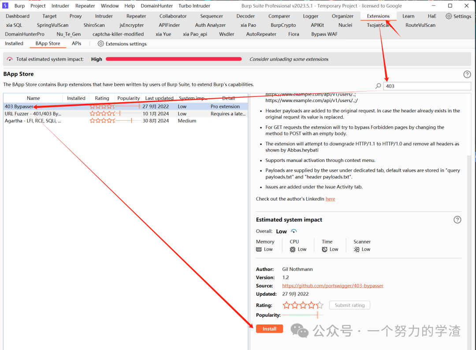Image resolution: width=476 pixels, height=350 pixels.
Task: Sort by the Popularity column header
Action: 128,98
